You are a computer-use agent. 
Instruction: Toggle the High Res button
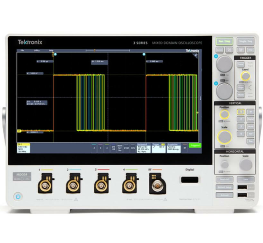tap(241, 50)
